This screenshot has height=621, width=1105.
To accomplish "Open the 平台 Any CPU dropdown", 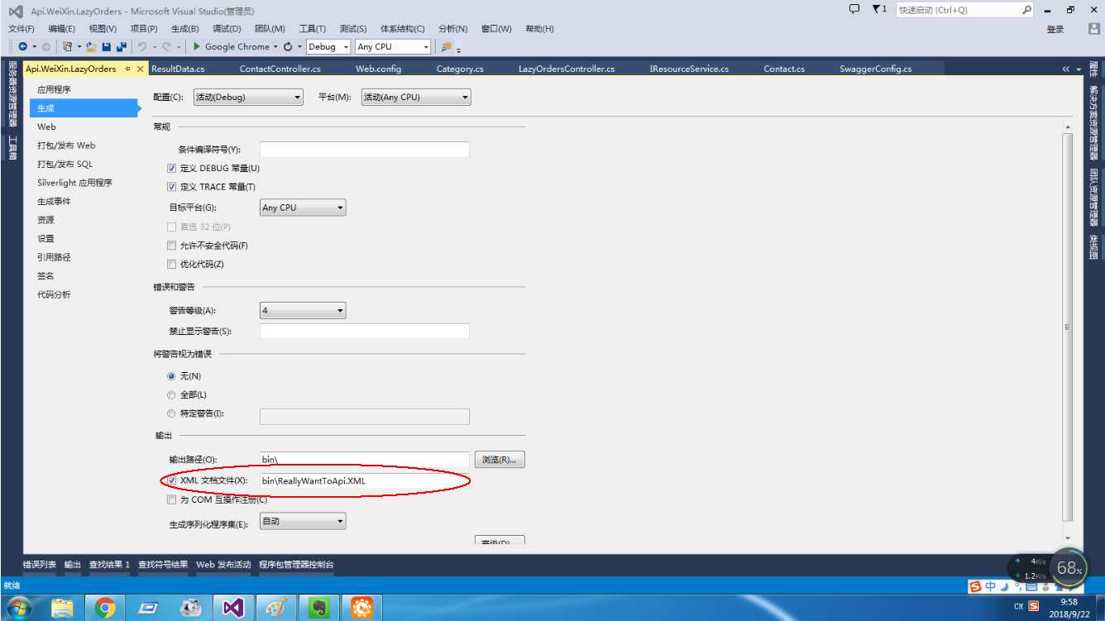I will 416,98.
